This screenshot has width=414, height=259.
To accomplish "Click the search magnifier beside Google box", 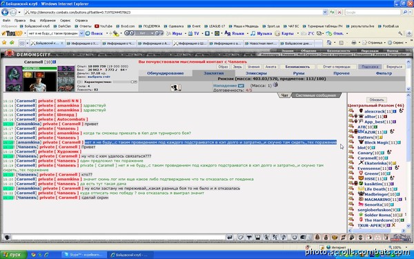I will click(x=404, y=12).
